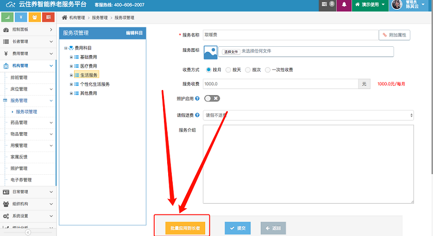This screenshot has width=433, height=236.
Task: Click the blue yen shortcut icon
Action: coord(22,17)
